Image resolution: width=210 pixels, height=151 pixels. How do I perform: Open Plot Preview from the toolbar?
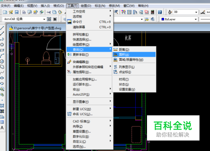pos(30,12)
